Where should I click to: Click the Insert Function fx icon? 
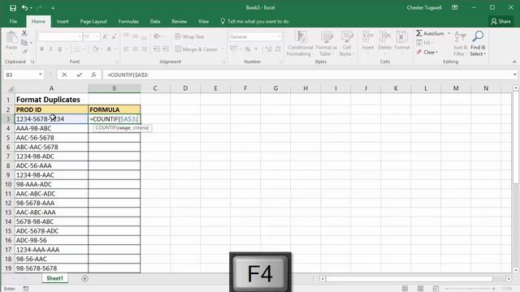point(93,75)
